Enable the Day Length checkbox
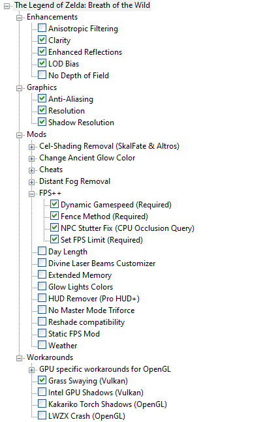 [x=42, y=251]
